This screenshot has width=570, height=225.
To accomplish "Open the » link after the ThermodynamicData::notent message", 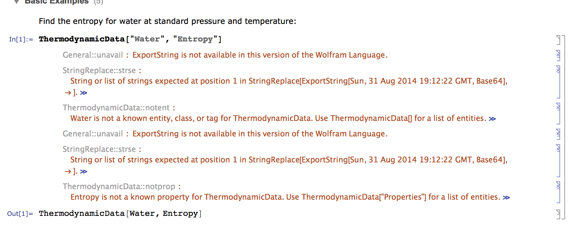I will click(x=492, y=119).
